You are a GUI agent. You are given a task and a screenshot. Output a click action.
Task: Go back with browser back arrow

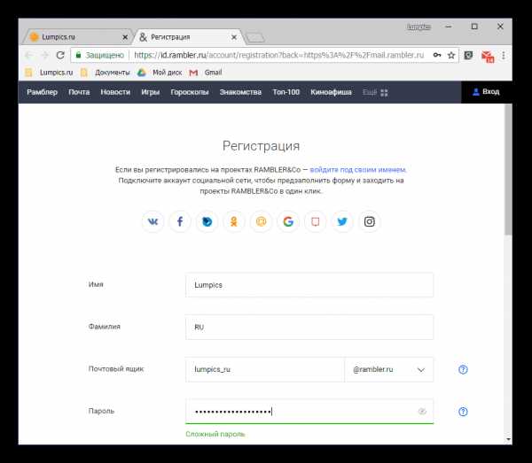(x=29, y=55)
